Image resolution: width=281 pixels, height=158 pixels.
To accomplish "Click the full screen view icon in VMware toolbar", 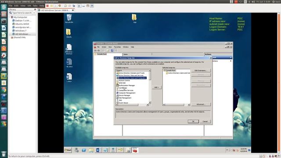I will click(88, 6).
